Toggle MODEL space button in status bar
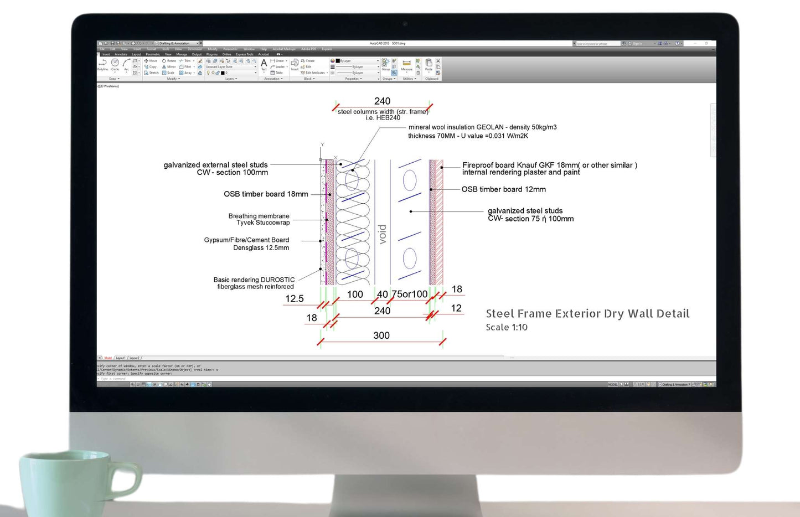The width and height of the screenshot is (800, 517). tap(612, 384)
